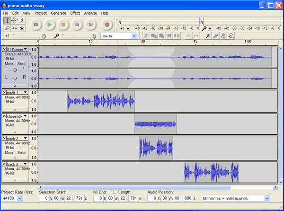Start recording with the red Record button
The image size is (284, 211).
pos(107,25)
